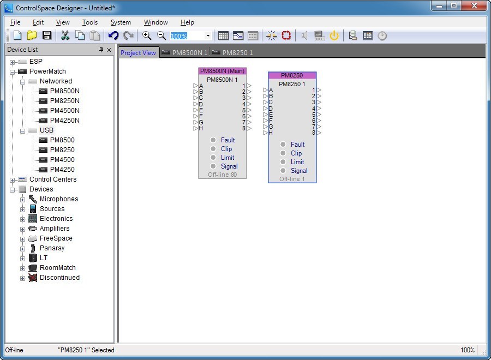Click the PM8250 block title bar

[x=292, y=75]
